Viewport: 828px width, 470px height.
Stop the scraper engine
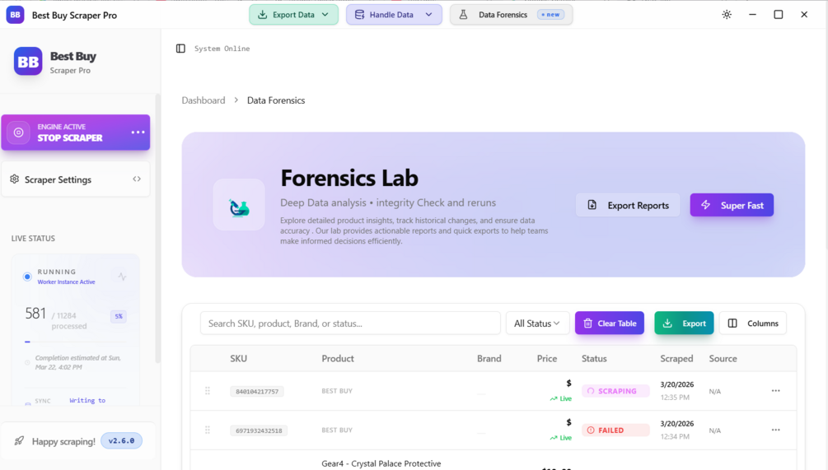(x=76, y=133)
